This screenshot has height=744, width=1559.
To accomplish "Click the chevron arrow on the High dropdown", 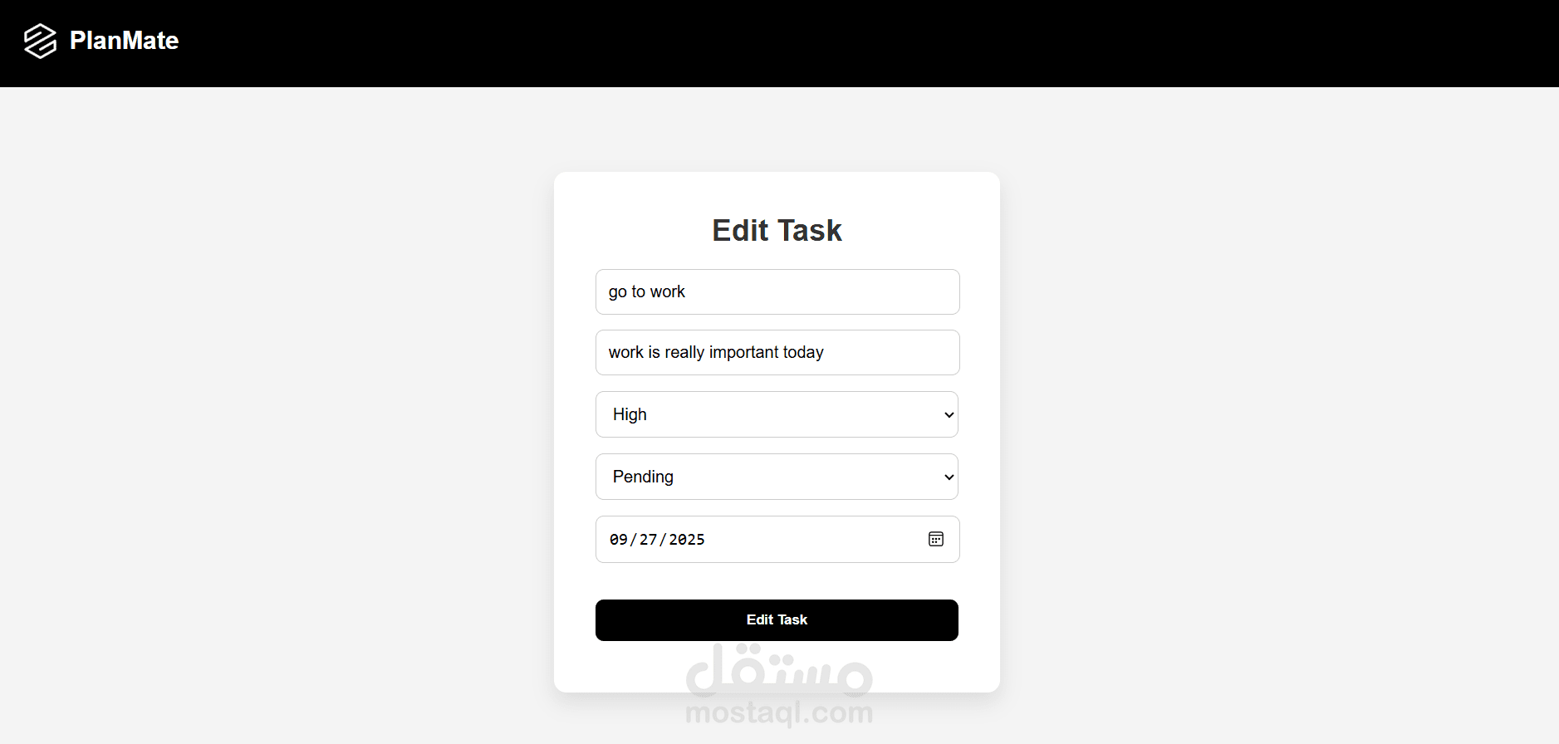I will coord(949,415).
